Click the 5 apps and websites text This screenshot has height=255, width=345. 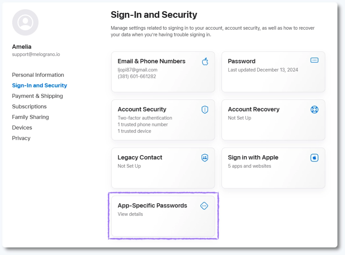(x=249, y=166)
